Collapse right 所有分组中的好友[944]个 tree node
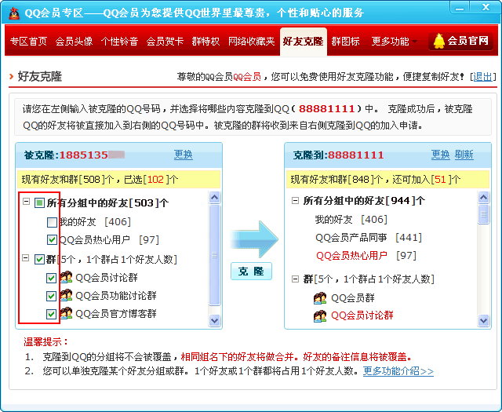This screenshot has height=412, width=502. (x=295, y=201)
